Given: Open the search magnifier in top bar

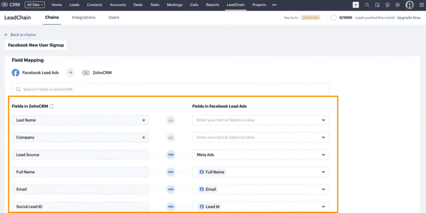Looking at the screenshot, I should [367, 5].
